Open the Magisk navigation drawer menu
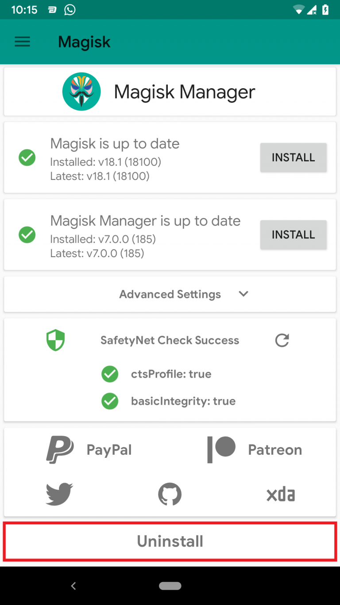340x605 pixels. coord(22,42)
